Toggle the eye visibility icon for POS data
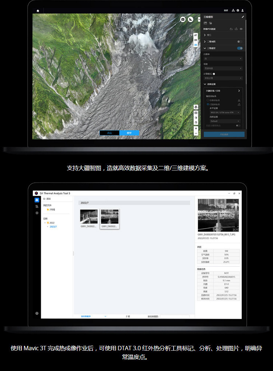The image size is (273, 371). pos(241,29)
